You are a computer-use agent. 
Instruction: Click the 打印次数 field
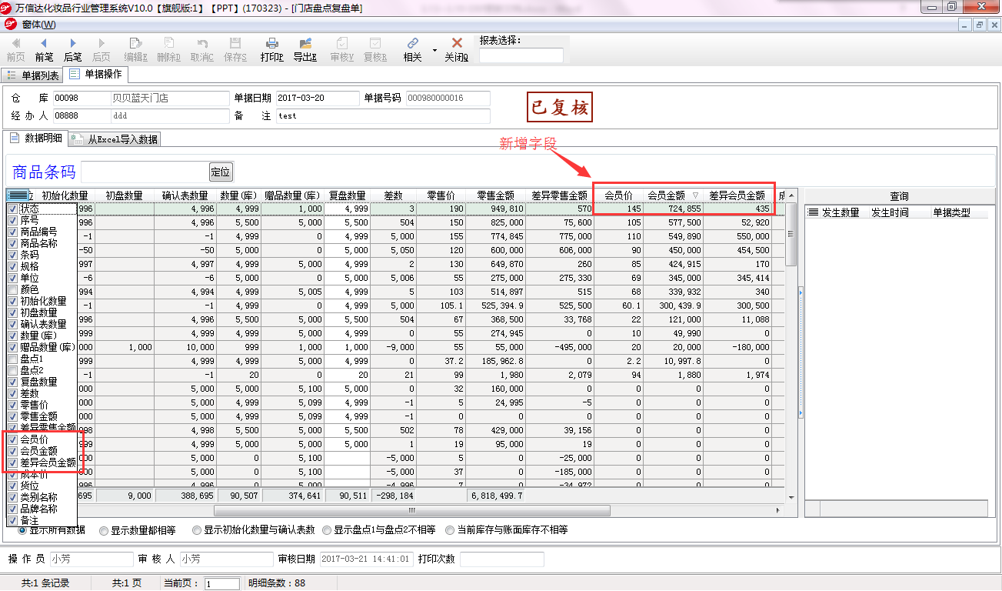coord(501,559)
